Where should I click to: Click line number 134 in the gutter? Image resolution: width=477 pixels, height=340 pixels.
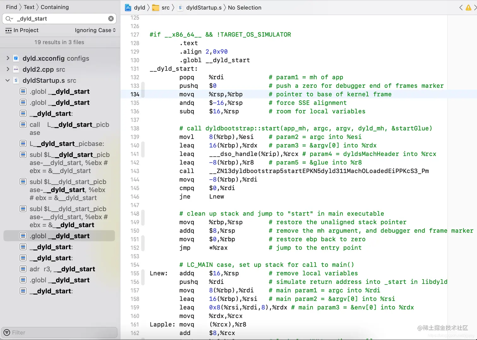click(x=135, y=94)
